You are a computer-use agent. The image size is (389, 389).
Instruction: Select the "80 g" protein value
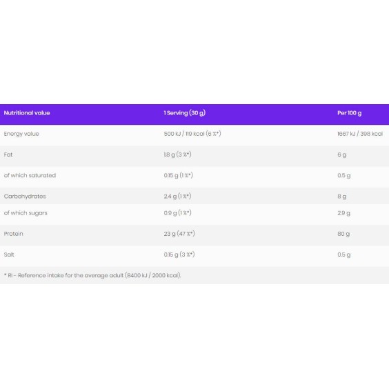(x=343, y=234)
